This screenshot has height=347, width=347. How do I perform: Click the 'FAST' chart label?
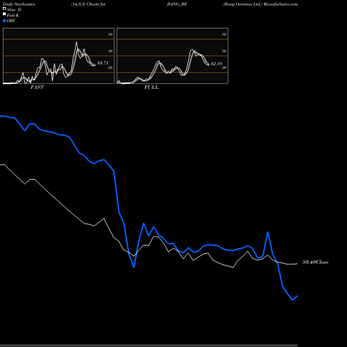click(37, 87)
